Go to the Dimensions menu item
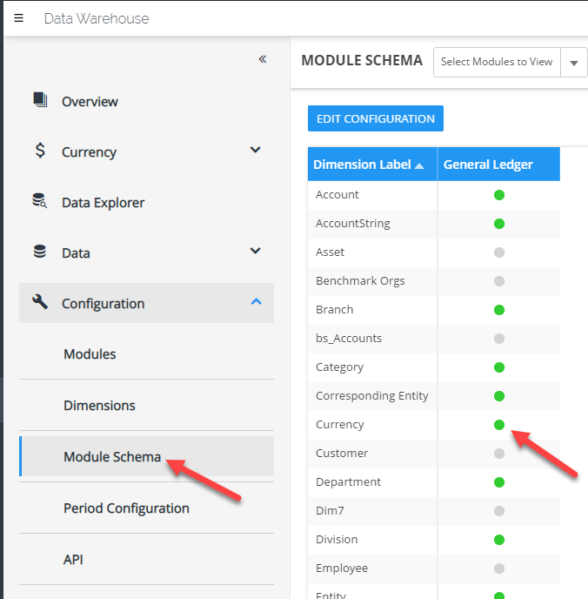588x599 pixels. (99, 406)
